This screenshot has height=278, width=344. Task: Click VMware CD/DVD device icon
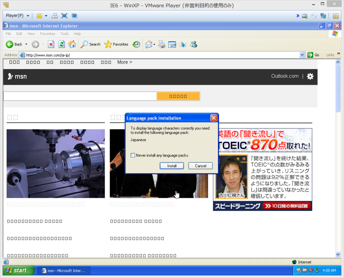pos(314,16)
